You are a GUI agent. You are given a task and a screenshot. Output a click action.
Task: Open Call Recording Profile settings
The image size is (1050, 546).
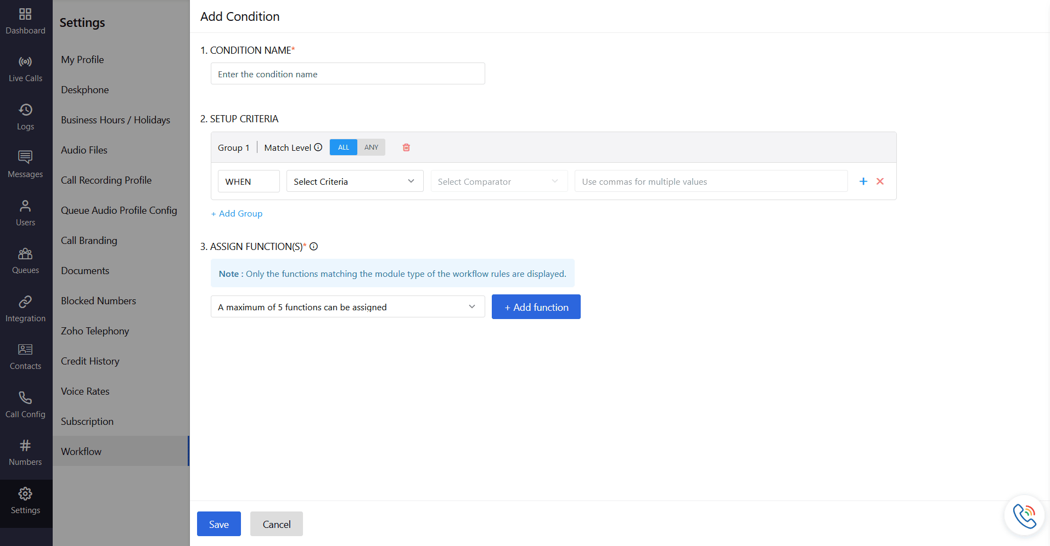106,180
